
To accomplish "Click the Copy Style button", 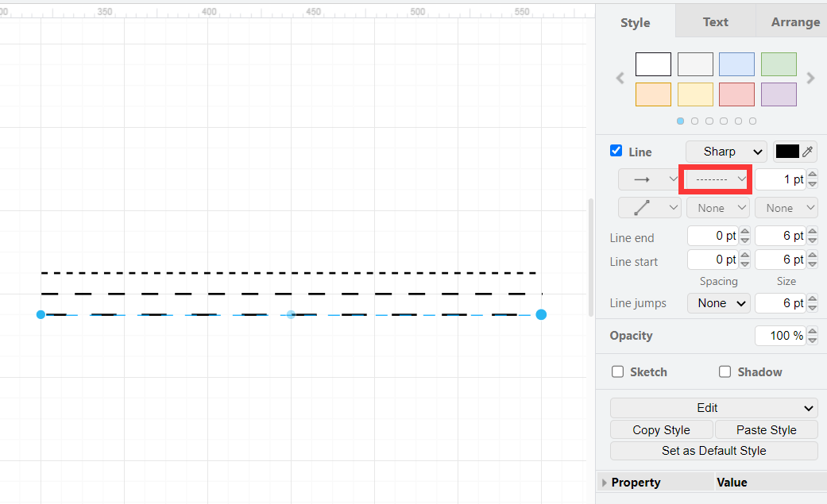I will pos(661,429).
